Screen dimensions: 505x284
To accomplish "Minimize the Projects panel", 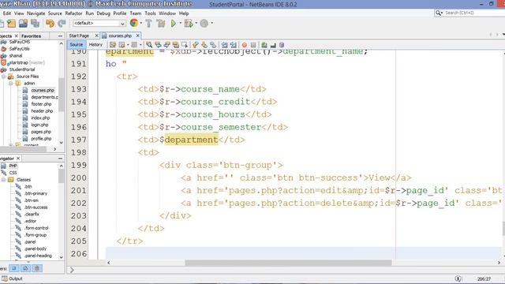I will tap(60, 36).
